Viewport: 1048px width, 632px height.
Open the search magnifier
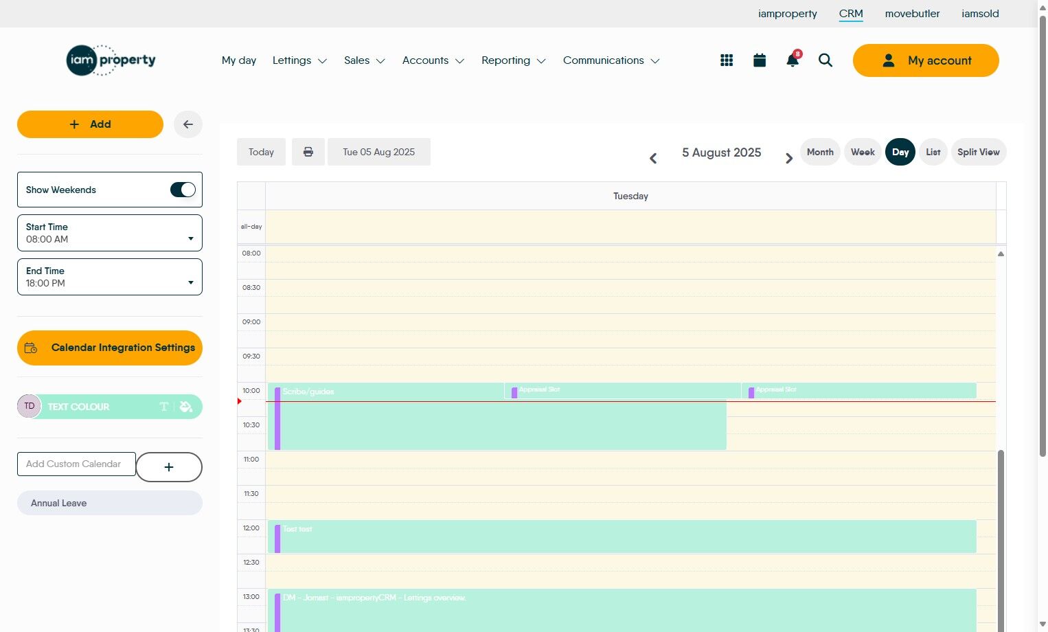coord(825,60)
